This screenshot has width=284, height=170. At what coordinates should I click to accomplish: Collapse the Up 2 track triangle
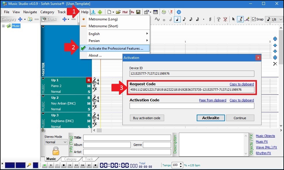[x=43, y=96]
